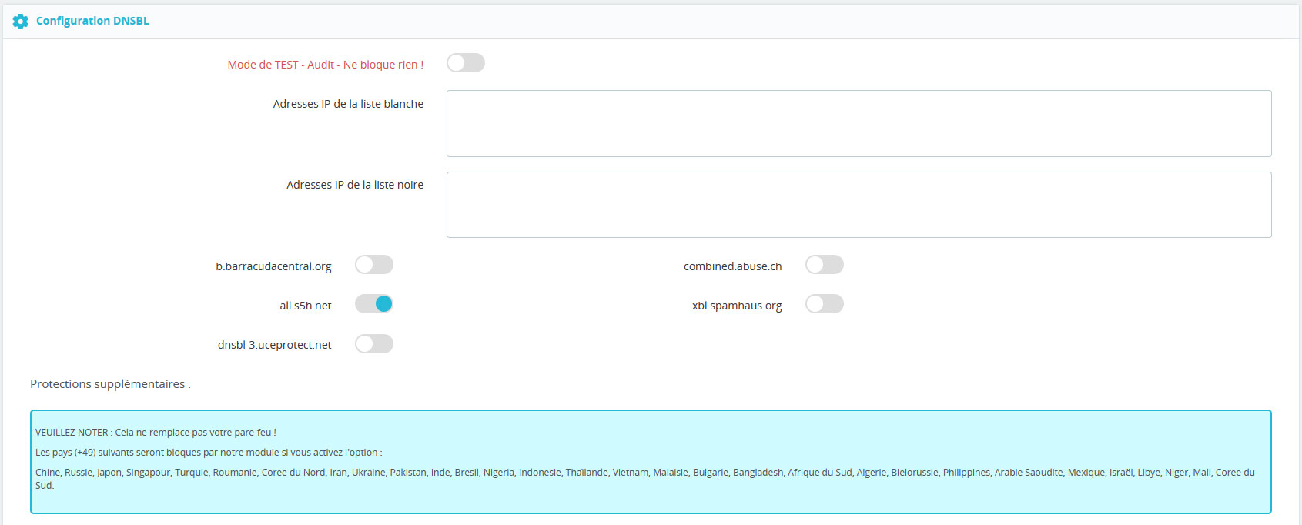This screenshot has width=1302, height=525.
Task: Turn on the b.barracudacentral.org switch
Action: (373, 265)
